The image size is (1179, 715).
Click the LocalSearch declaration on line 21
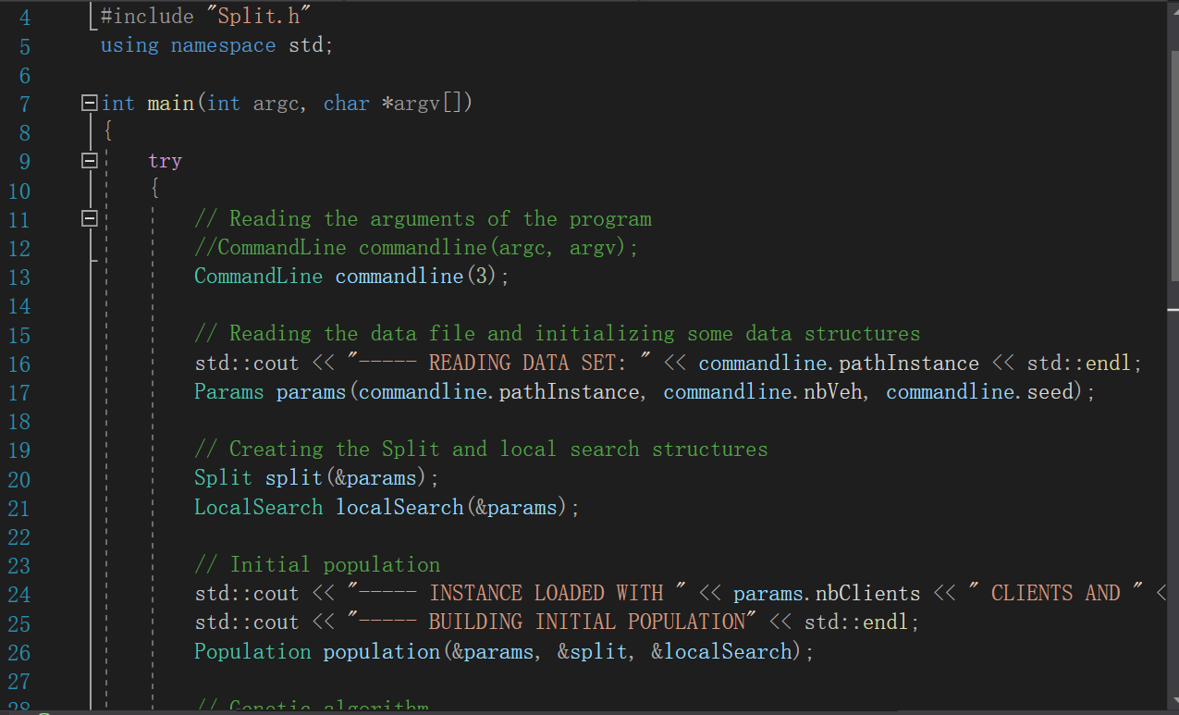point(258,507)
